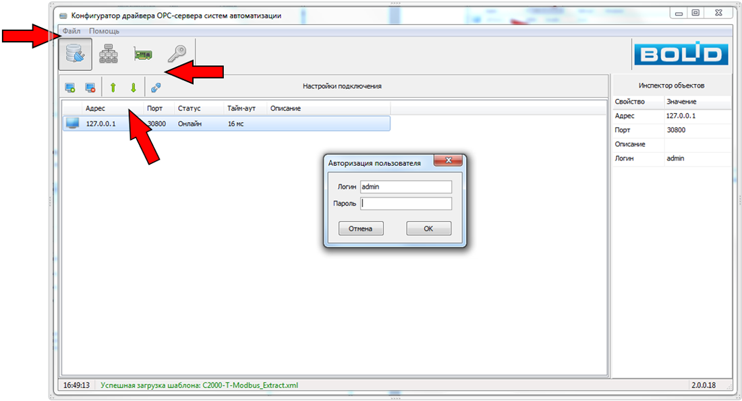
Task: Move connection down with green arrow
Action: click(x=133, y=87)
